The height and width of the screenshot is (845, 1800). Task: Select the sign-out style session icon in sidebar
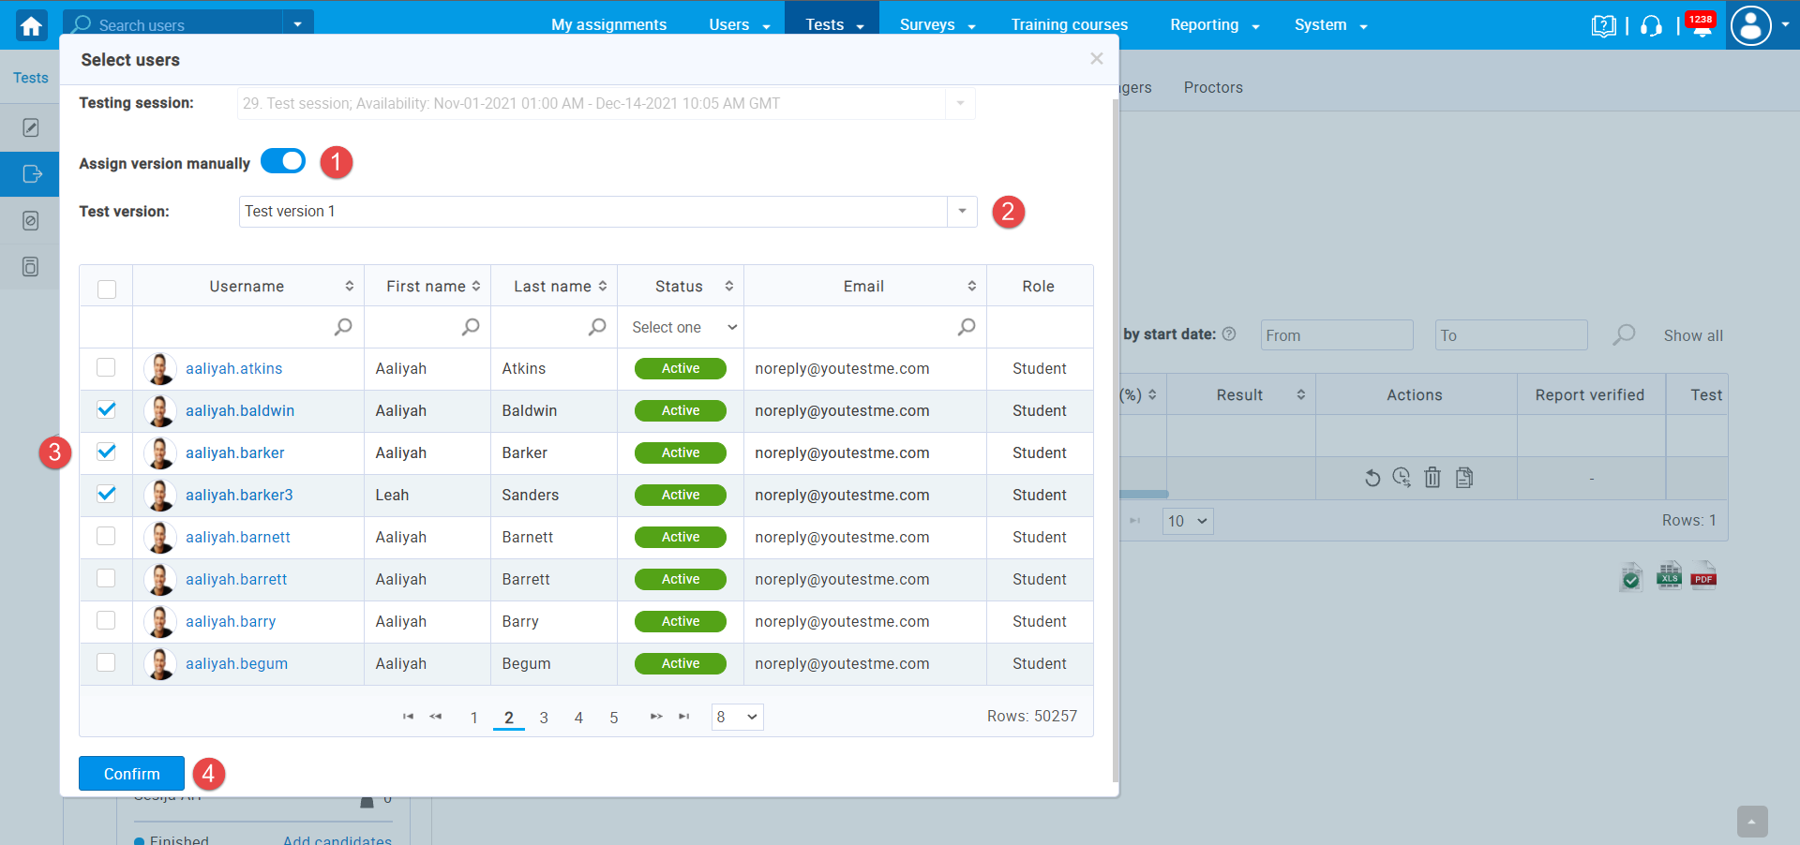coord(30,174)
